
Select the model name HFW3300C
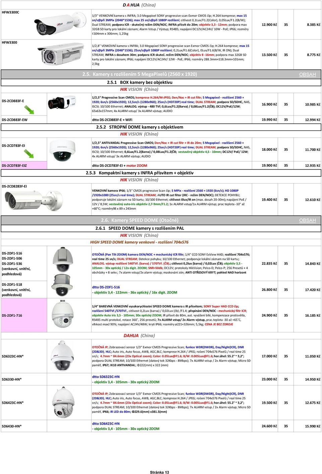coord(10,12)
